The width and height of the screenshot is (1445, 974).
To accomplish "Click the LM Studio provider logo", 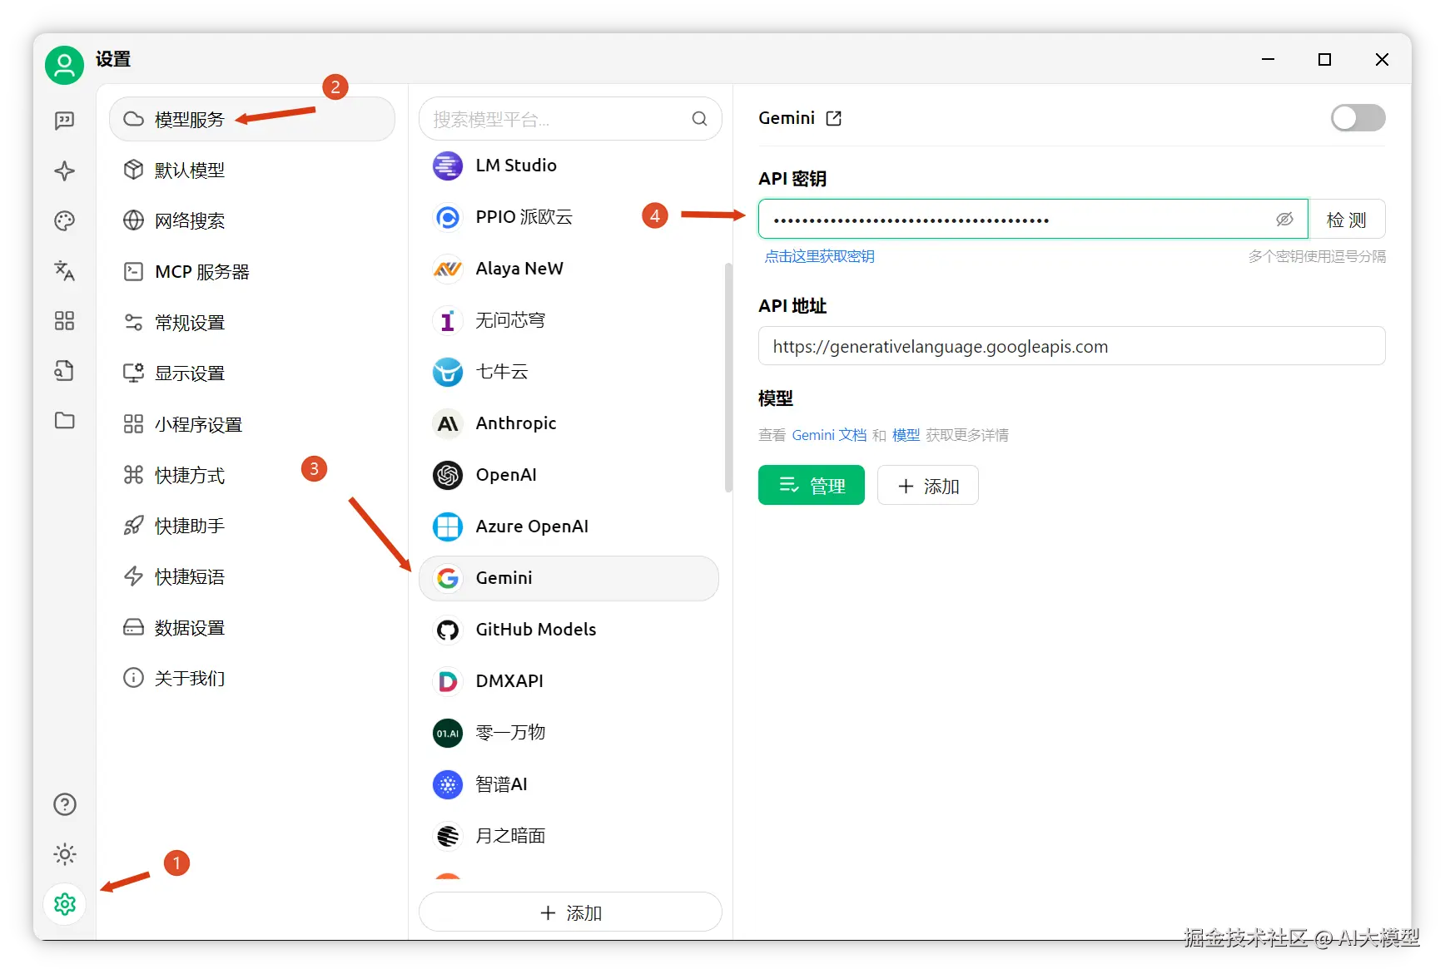I will [448, 166].
